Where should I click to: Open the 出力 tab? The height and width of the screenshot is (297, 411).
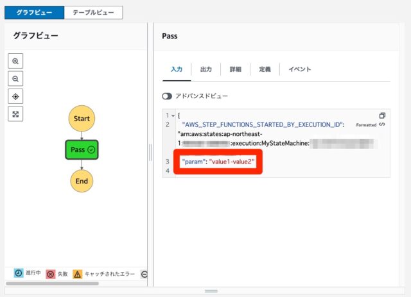(x=206, y=69)
